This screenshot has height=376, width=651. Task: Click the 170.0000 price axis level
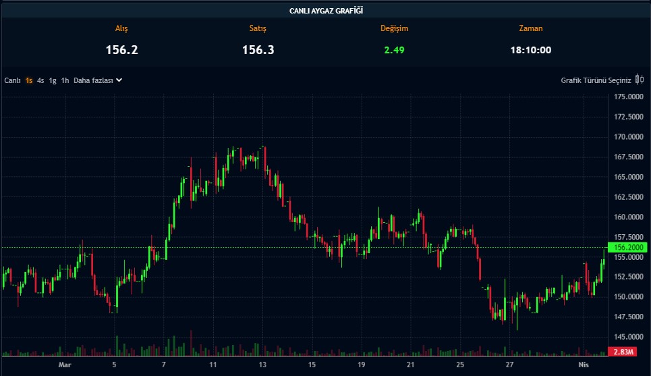[628, 137]
